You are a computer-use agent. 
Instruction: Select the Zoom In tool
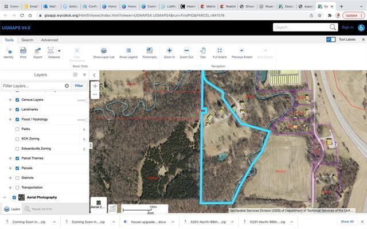[x=169, y=53]
